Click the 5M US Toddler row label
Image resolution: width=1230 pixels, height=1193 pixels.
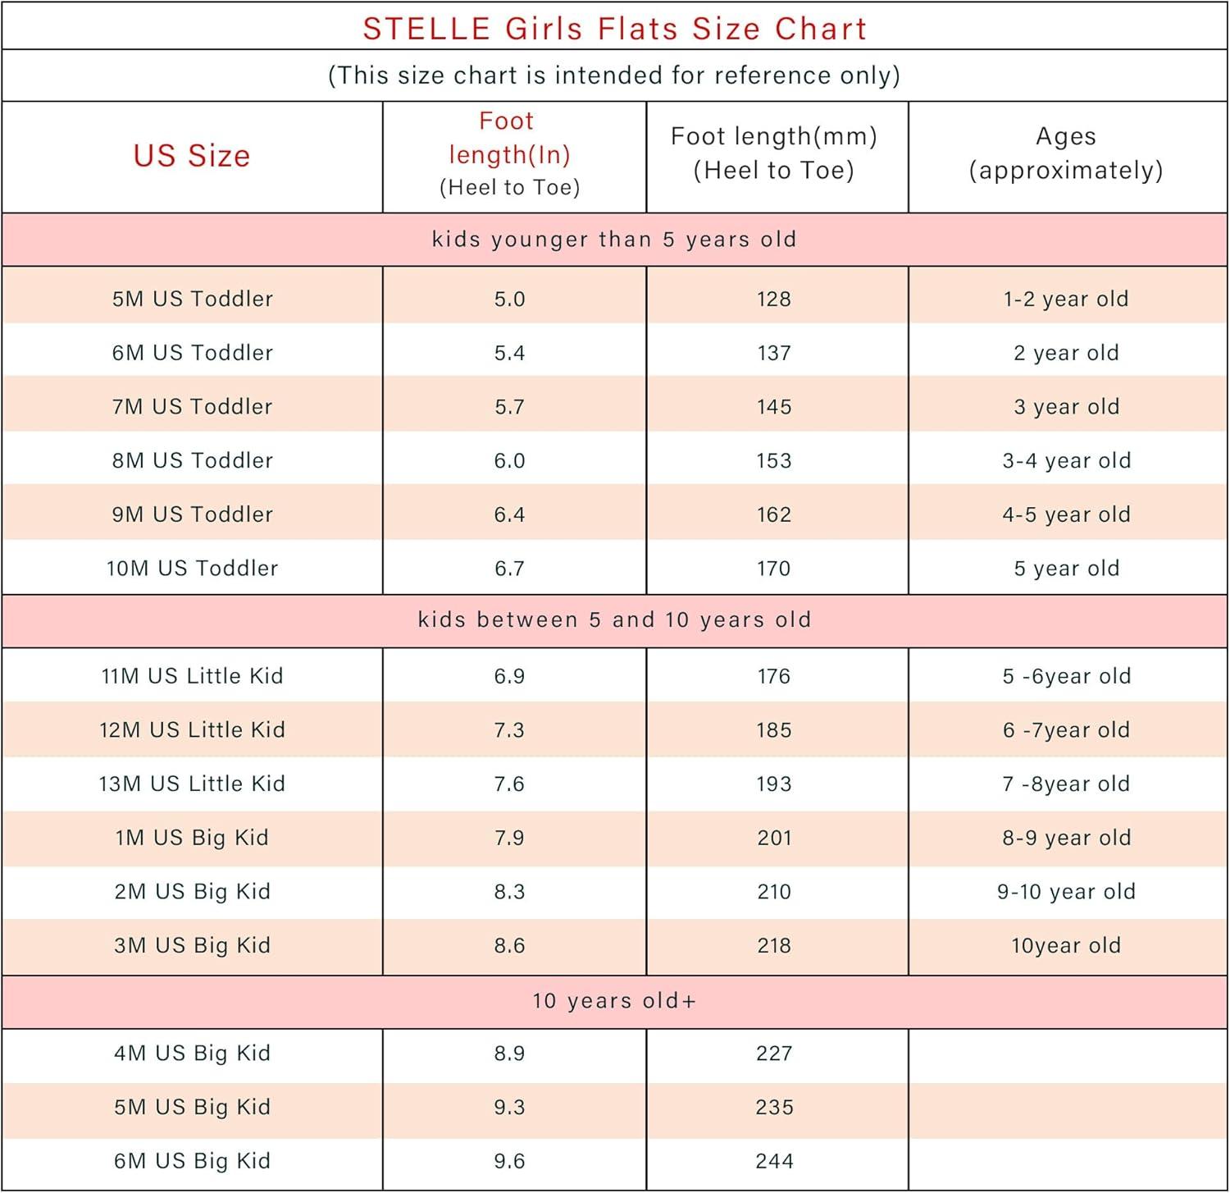point(192,299)
